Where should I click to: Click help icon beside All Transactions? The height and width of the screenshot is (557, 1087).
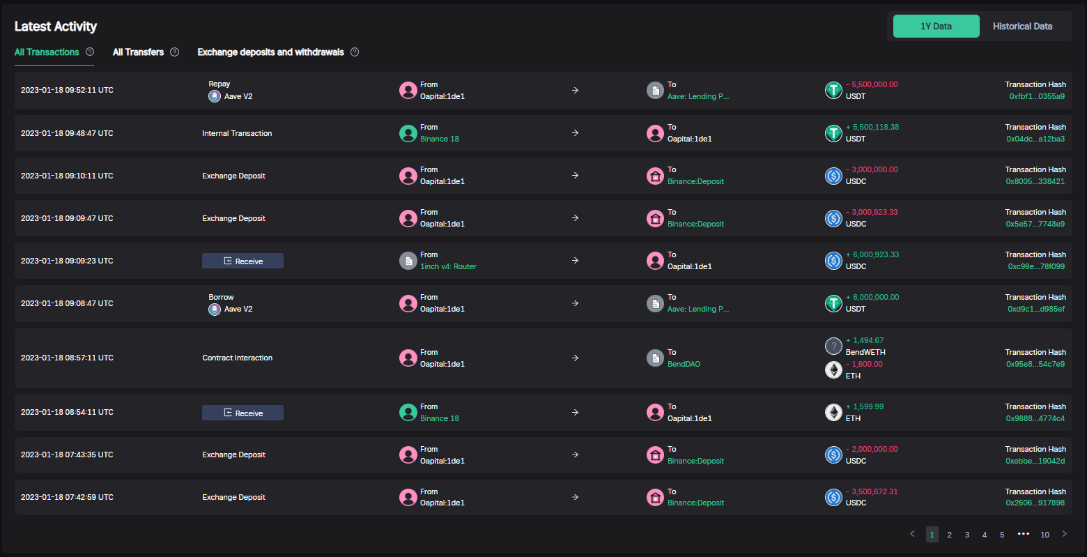pos(90,52)
